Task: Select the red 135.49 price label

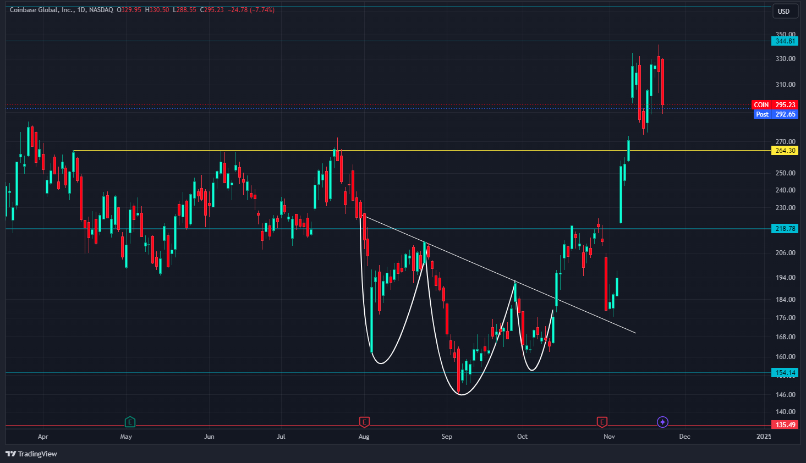Action: tap(785, 425)
